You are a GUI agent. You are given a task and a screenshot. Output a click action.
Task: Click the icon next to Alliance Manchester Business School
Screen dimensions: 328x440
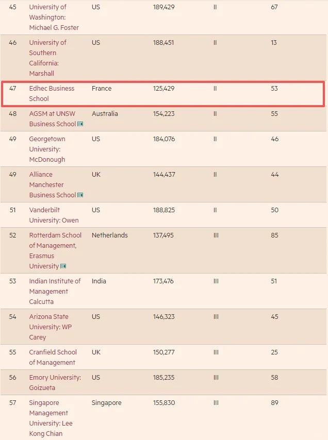point(80,195)
